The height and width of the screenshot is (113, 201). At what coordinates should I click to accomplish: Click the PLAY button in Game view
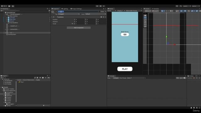125,69
